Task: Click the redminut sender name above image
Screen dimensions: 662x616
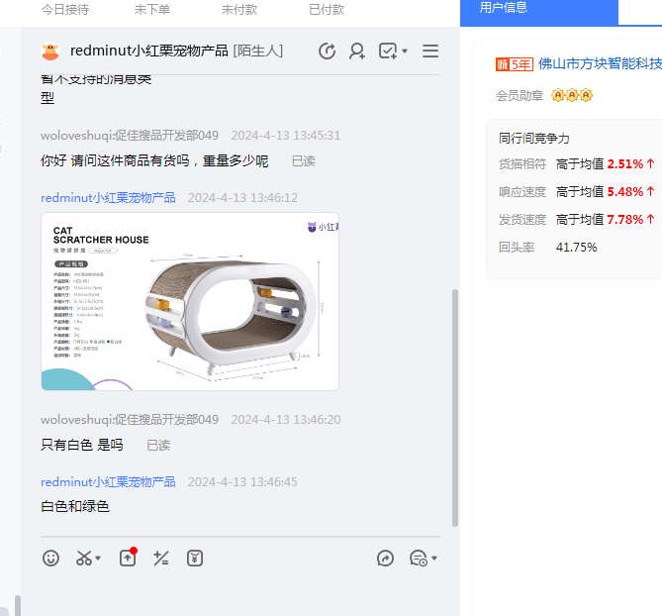Action: click(108, 198)
